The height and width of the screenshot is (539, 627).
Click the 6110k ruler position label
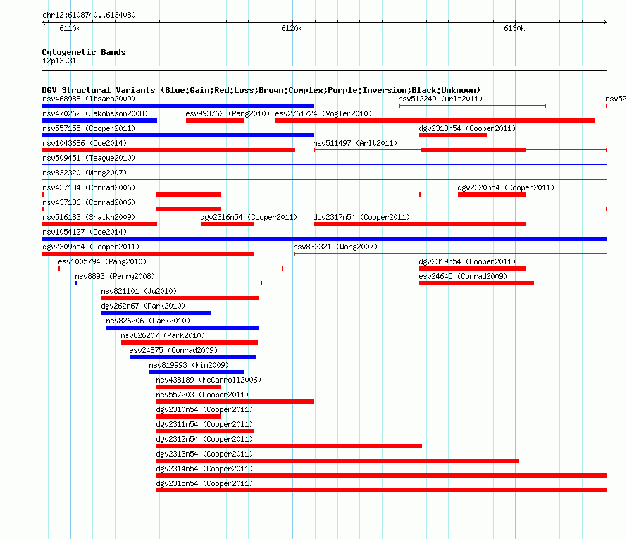pyautogui.click(x=70, y=28)
